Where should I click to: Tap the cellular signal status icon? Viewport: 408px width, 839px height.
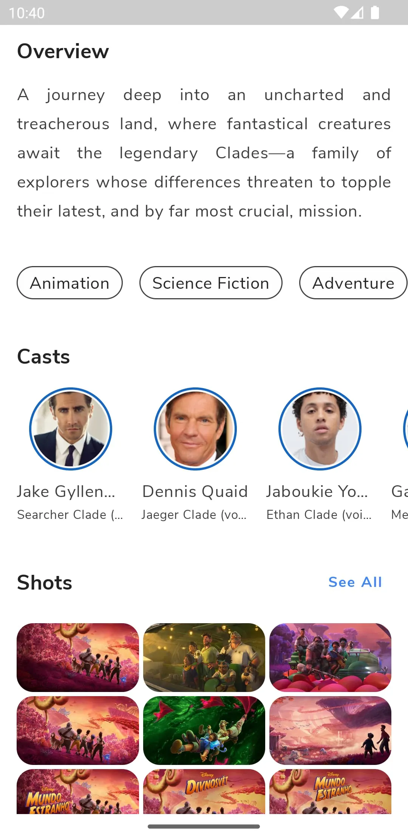357,12
